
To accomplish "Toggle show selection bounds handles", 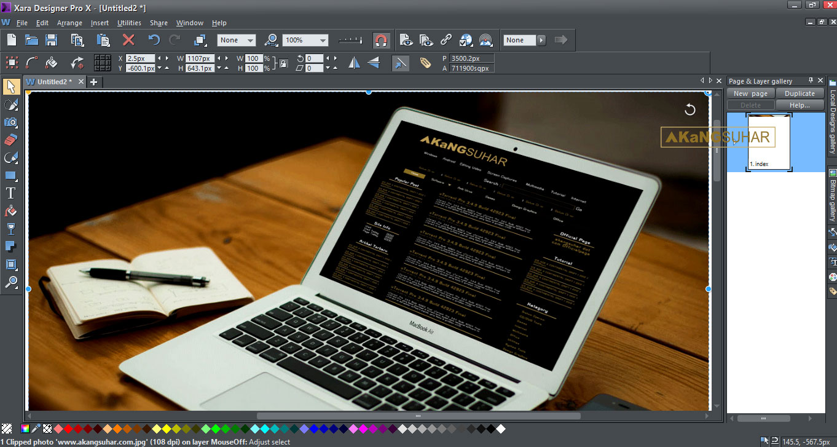I will tap(12, 63).
